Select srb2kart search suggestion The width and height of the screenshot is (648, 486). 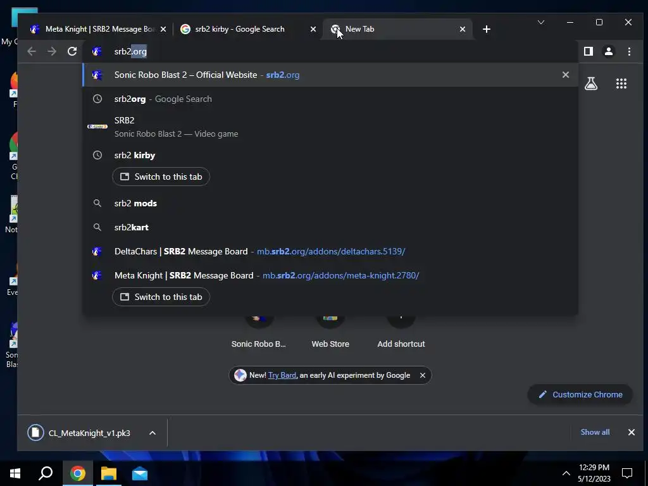(330, 227)
